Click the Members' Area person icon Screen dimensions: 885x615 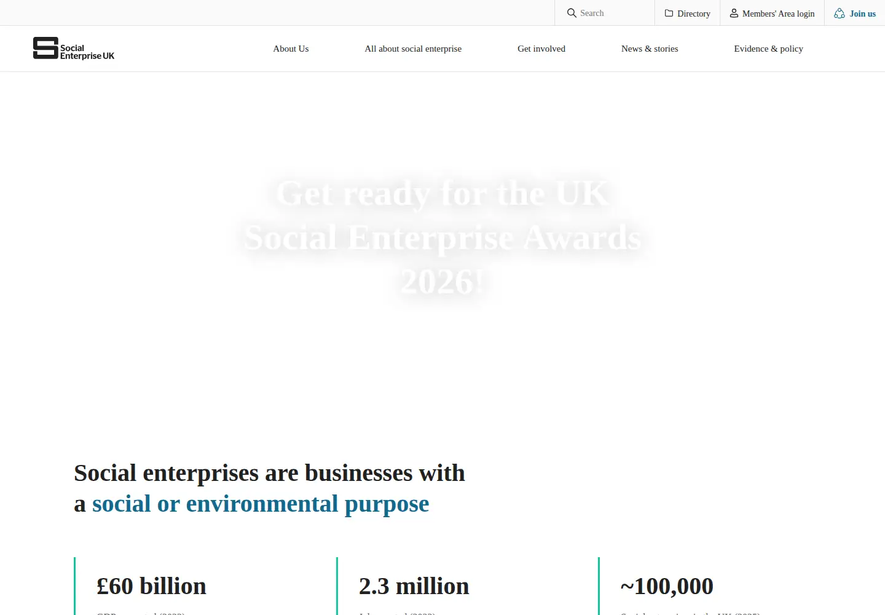tap(734, 13)
